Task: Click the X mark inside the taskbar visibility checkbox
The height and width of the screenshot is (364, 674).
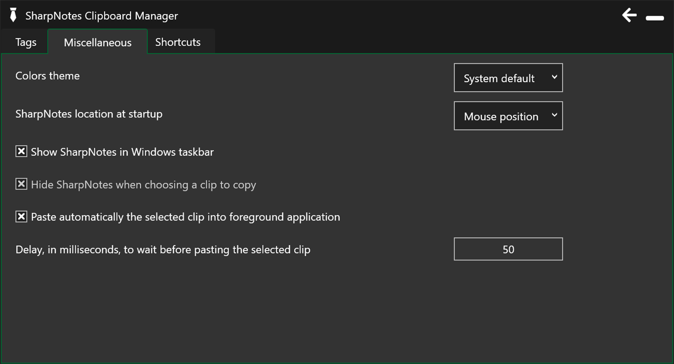Action: 21,151
